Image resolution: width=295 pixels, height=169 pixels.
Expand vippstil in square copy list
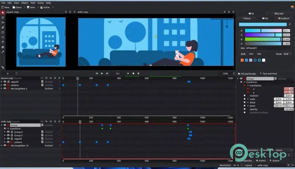2,82
